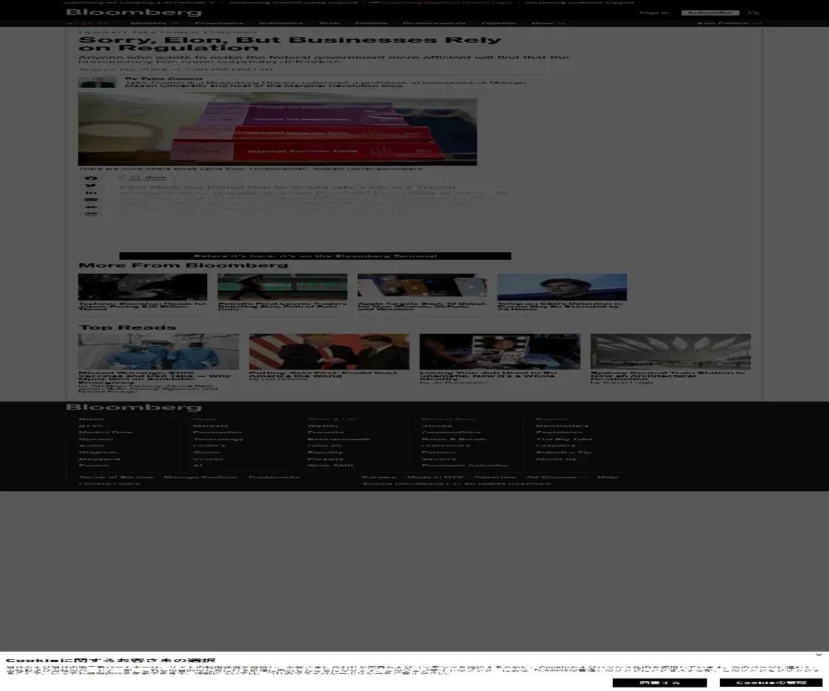Click the Bloomberg logo in the footer

pos(134,407)
